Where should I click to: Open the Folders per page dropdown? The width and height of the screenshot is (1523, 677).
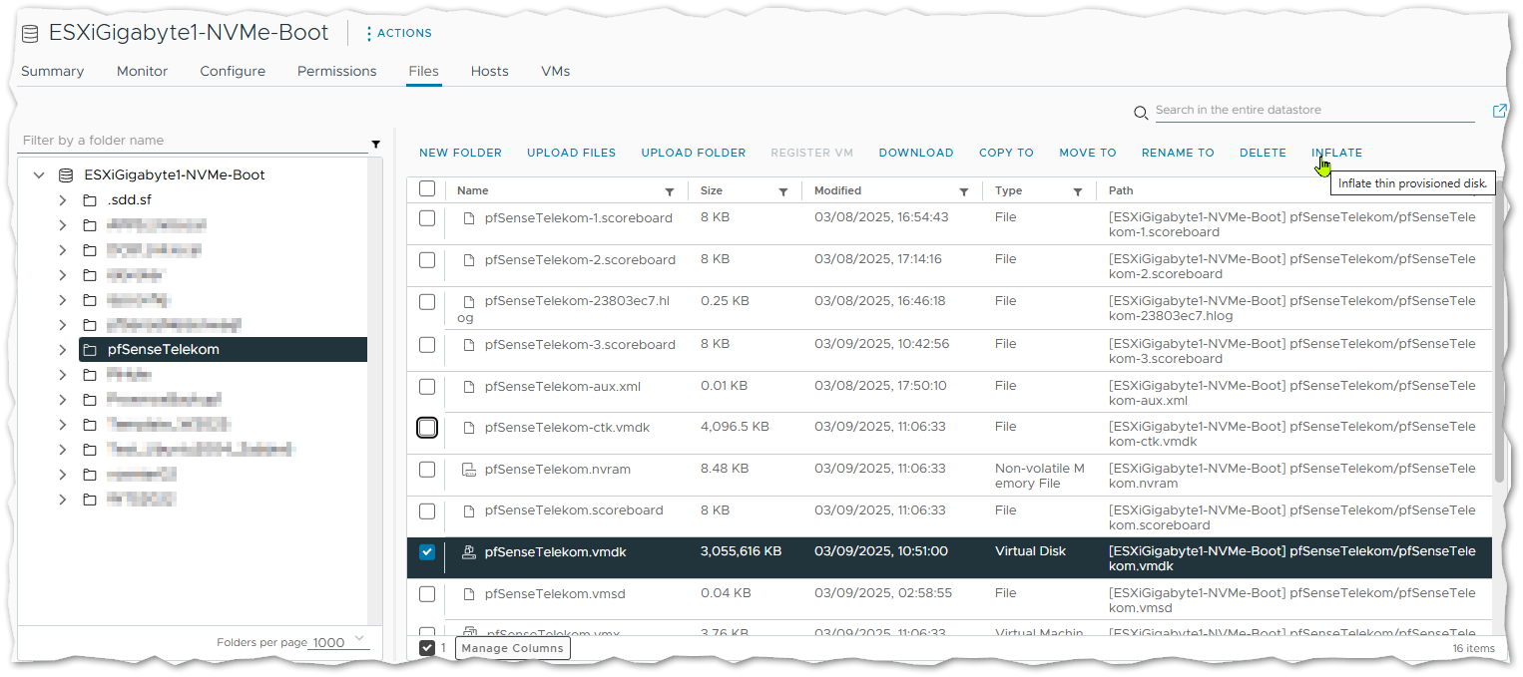339,642
